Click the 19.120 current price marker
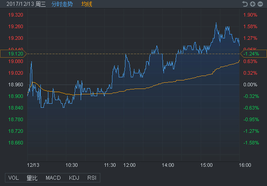This screenshot has width=267, height=186. [x=13, y=54]
